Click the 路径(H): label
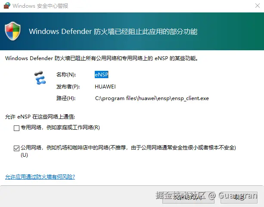Screen dimensions: 264x207 pos(66,98)
